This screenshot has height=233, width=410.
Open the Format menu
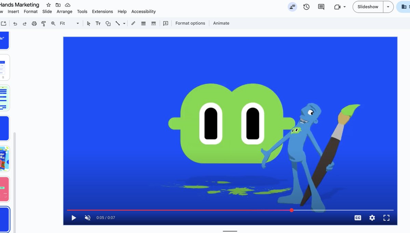tap(31, 11)
